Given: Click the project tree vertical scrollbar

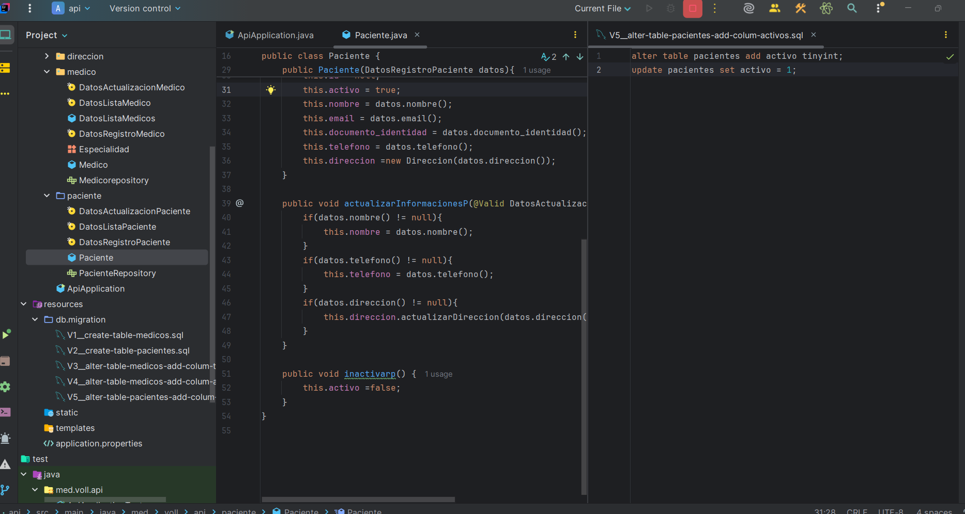Looking at the screenshot, I should coord(212,274).
